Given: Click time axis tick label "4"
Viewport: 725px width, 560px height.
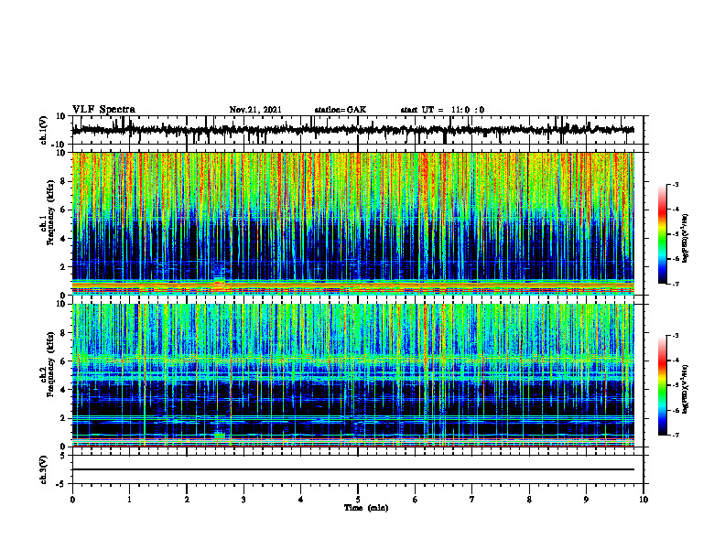Looking at the screenshot, I should (301, 500).
